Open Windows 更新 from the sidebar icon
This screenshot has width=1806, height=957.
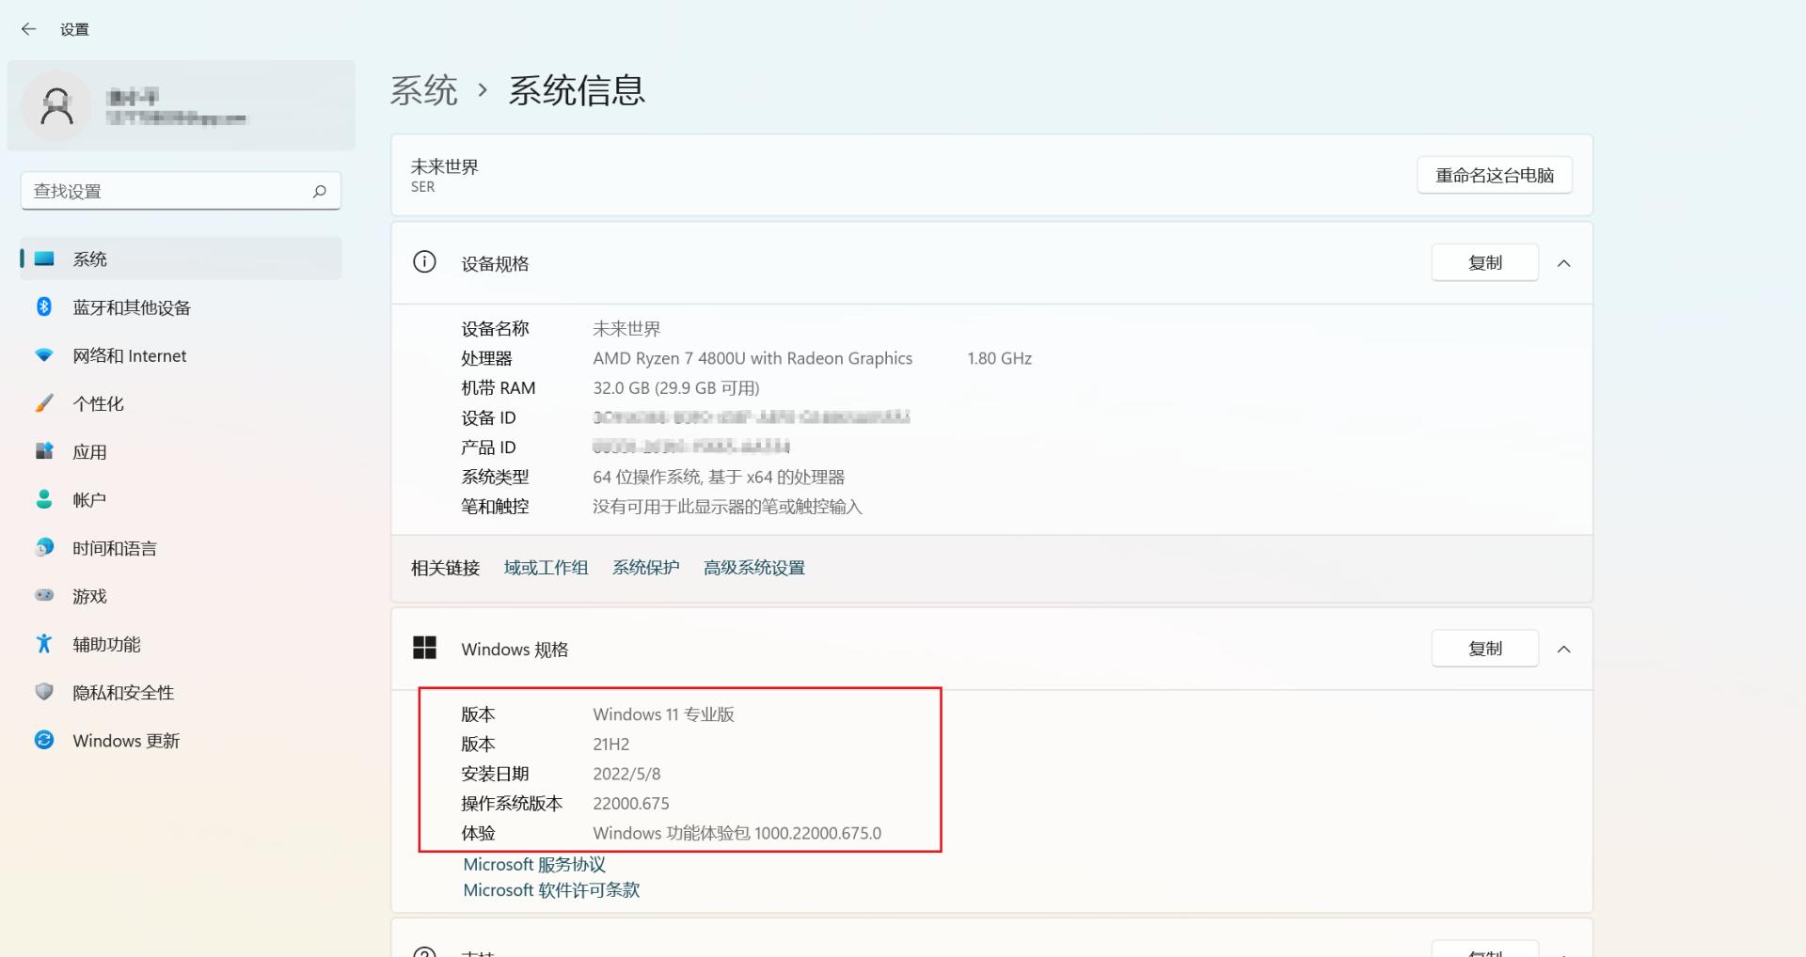tap(43, 741)
